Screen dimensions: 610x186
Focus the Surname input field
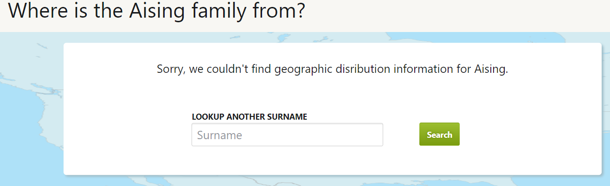click(287, 135)
